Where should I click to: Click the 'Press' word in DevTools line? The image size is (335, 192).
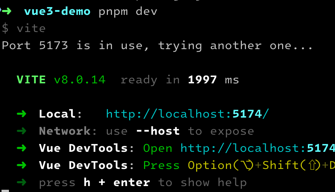(x=161, y=165)
